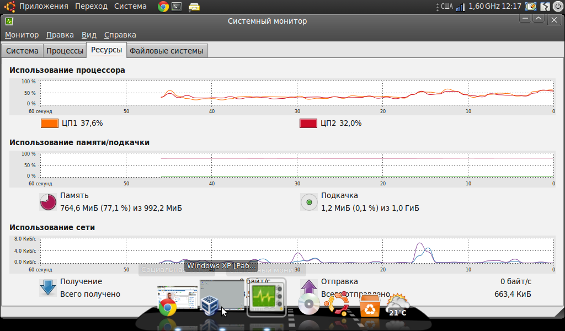Click the Системный монитор window title
This screenshot has width=565, height=331.
[x=268, y=22]
